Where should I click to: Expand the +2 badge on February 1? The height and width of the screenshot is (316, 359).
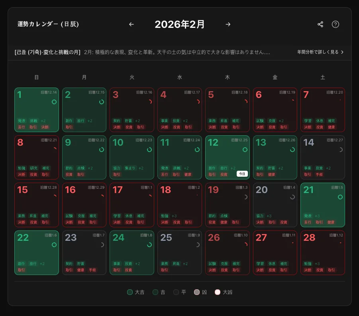tap(43, 121)
